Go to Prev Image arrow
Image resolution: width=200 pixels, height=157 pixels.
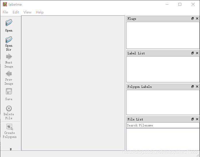[9, 73]
